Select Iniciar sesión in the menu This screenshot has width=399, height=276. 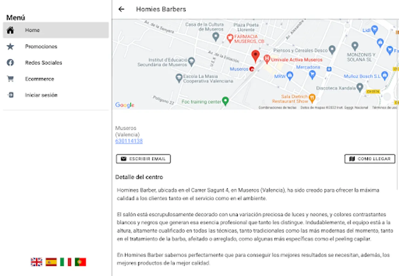pyautogui.click(x=56, y=95)
